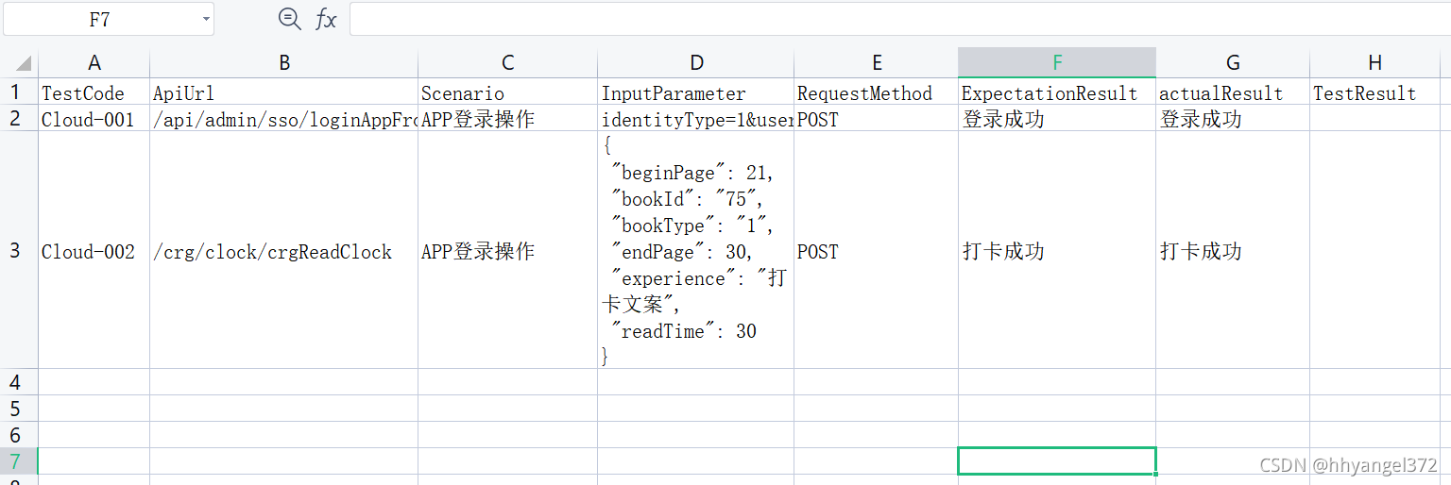The width and height of the screenshot is (1451, 485).
Task: Select column B header
Action: pos(283,62)
